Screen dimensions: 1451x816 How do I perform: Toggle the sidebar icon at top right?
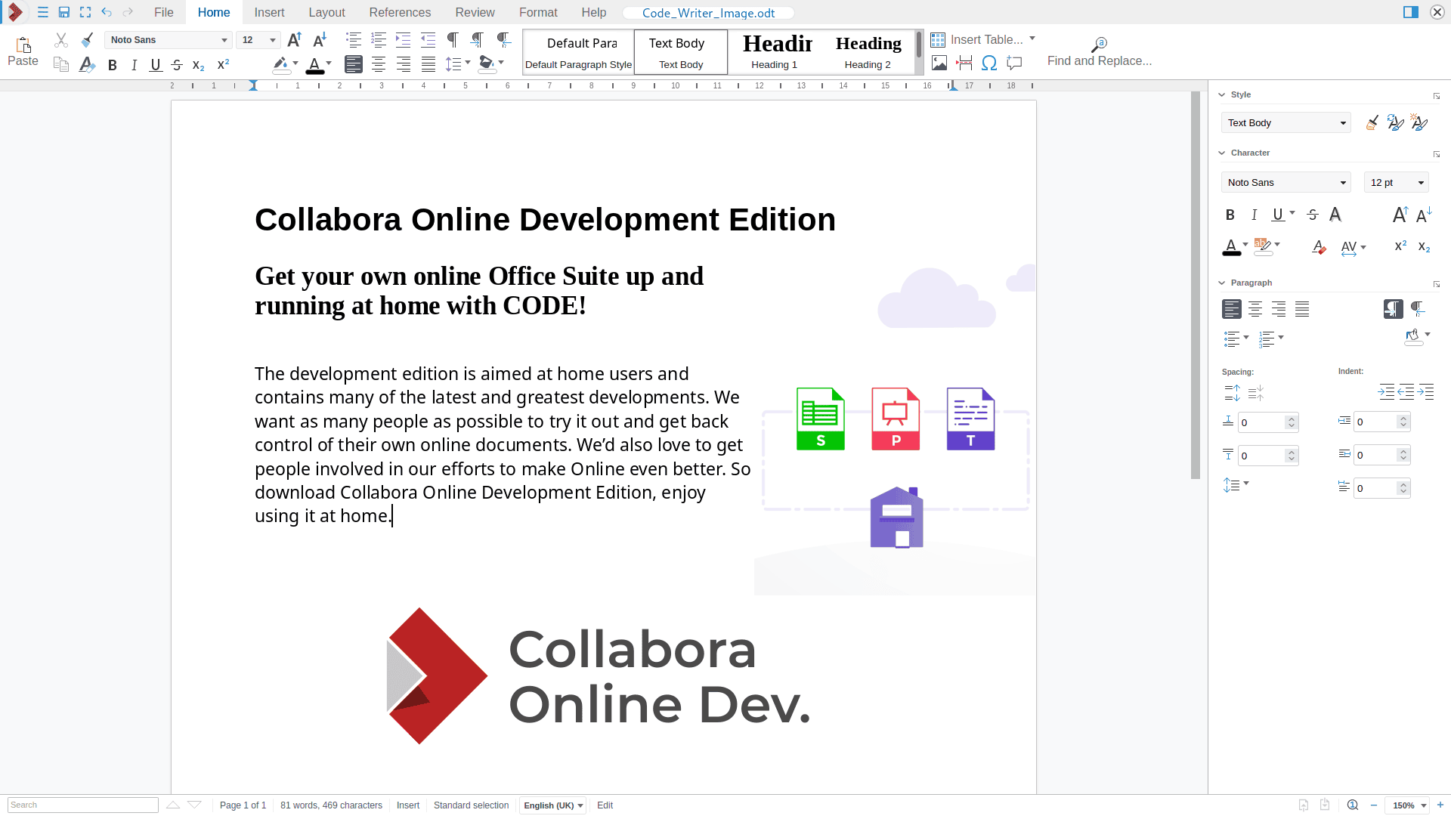click(x=1411, y=12)
